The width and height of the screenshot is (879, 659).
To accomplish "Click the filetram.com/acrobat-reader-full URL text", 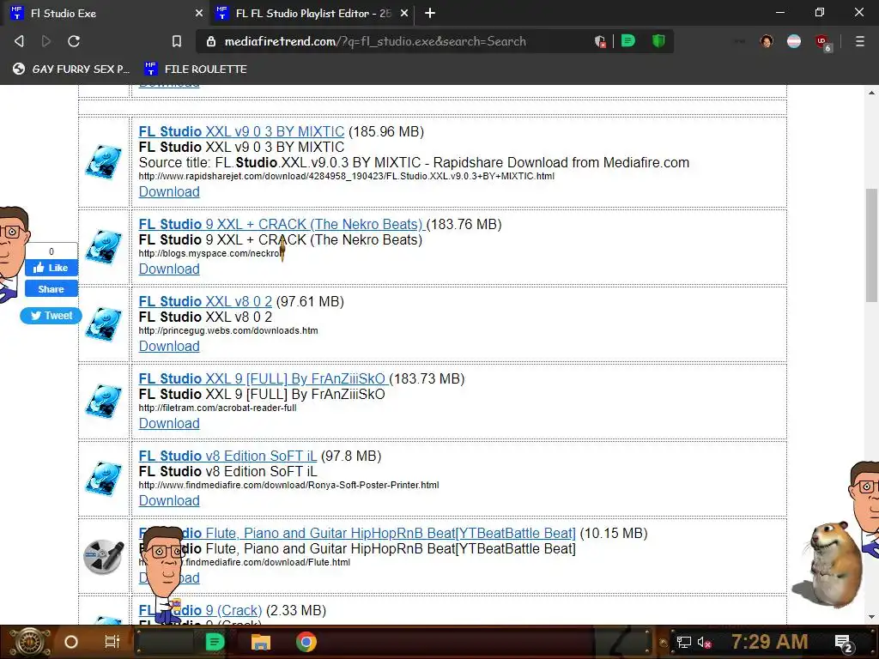I will pyautogui.click(x=217, y=408).
